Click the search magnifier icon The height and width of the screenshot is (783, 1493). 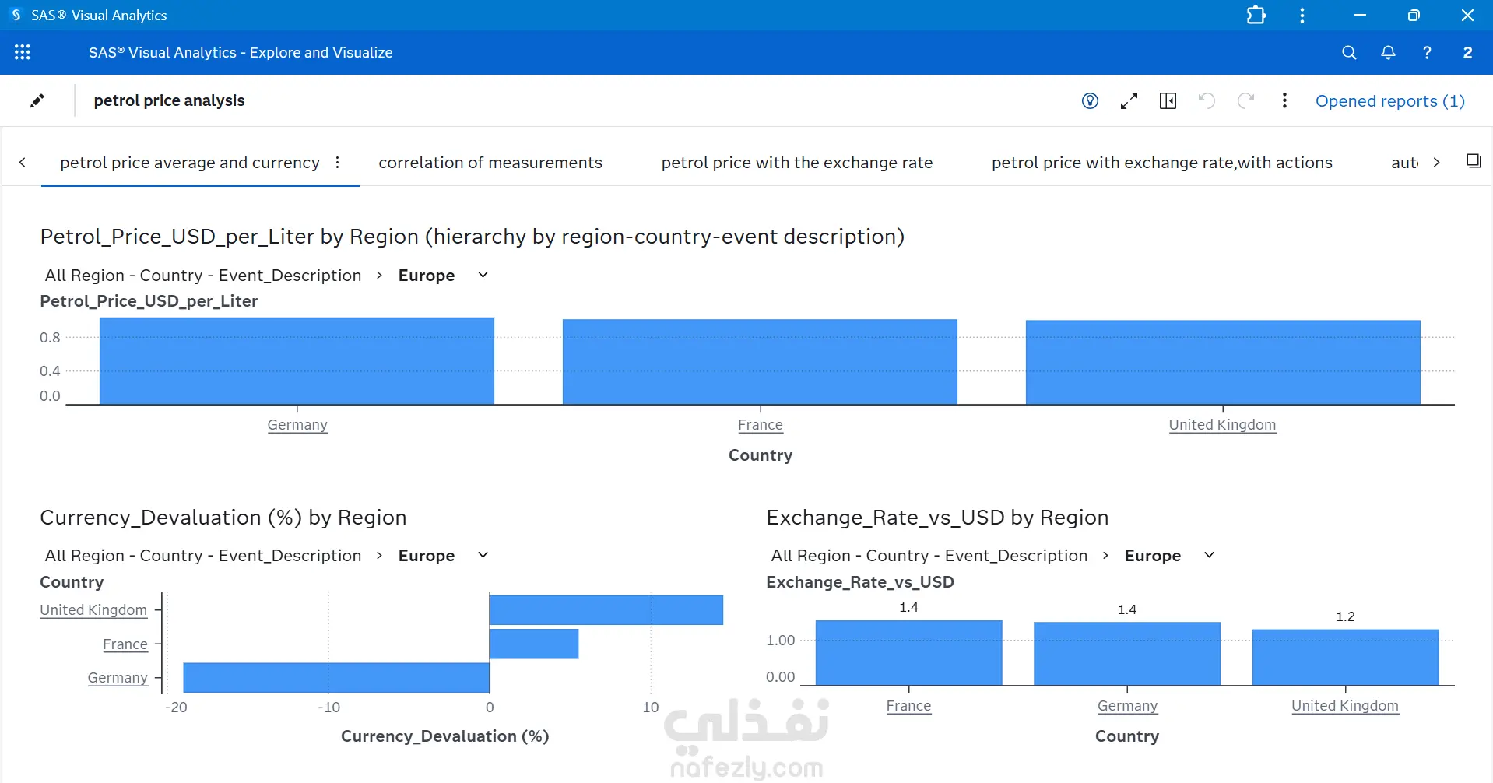click(1349, 52)
